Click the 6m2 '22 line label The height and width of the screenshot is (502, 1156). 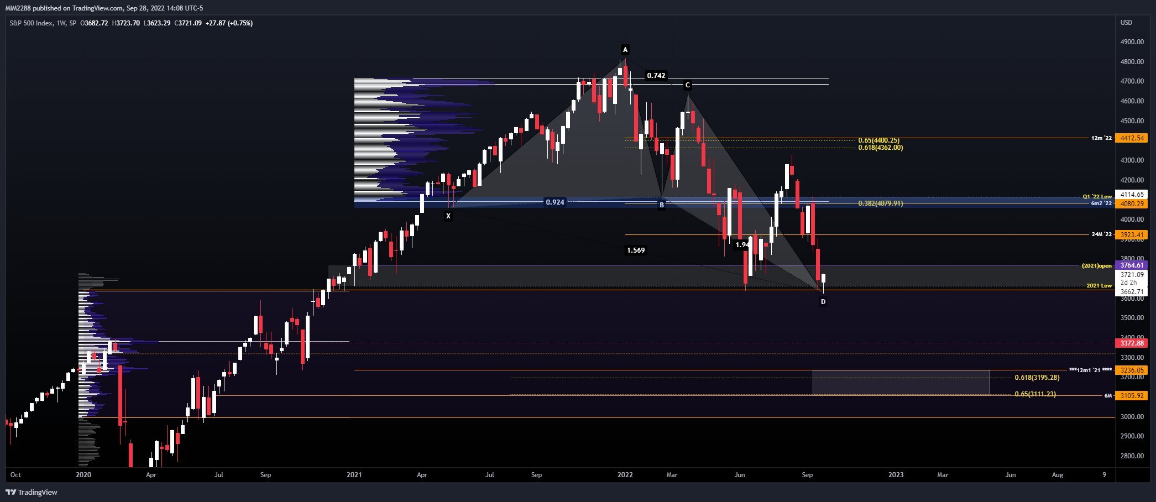click(1101, 203)
